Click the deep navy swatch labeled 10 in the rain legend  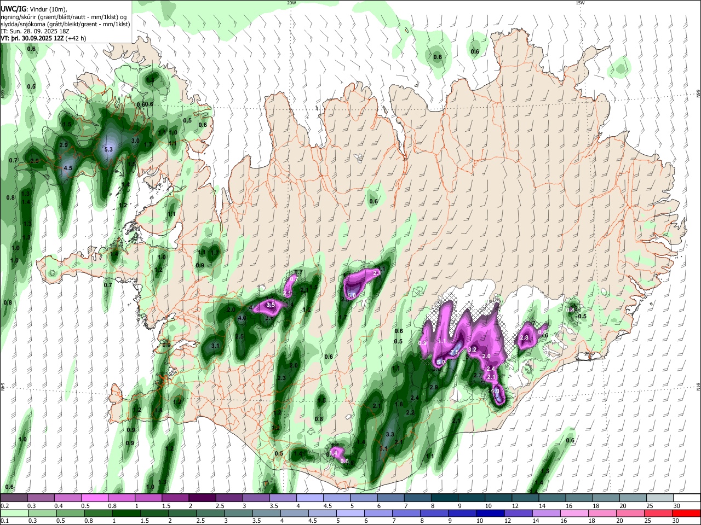490,513
